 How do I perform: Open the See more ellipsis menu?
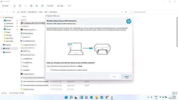(70, 6)
